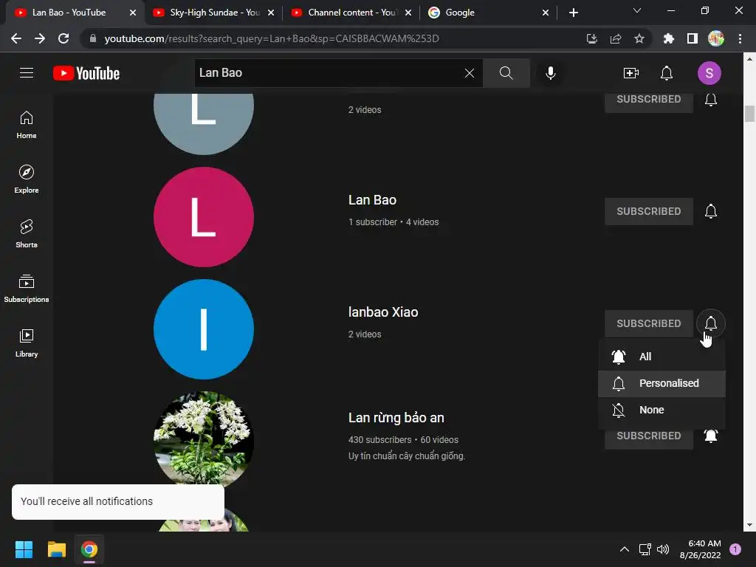The height and width of the screenshot is (567, 756).
Task: Go forward in browser history
Action: (40, 38)
